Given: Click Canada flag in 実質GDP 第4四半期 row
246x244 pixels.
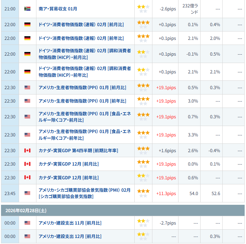Looking at the screenshot, I should coord(27,150).
